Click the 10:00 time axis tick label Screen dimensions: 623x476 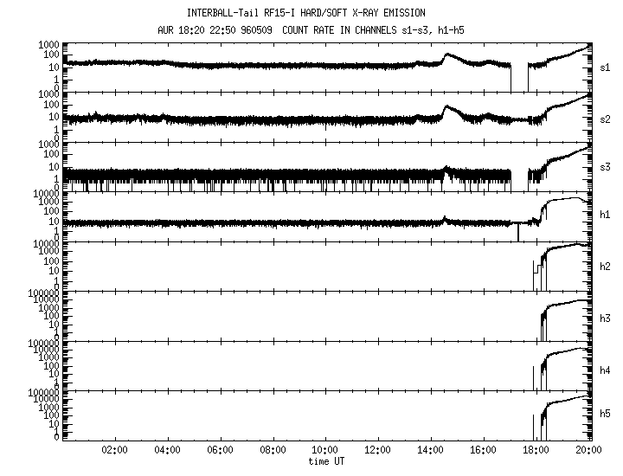pyautogui.click(x=325, y=450)
